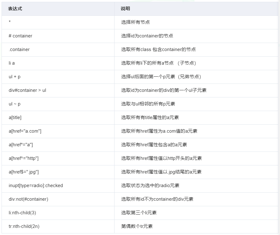Click the "选择id为container的节点" description
The image size is (280, 235).
coord(147,36)
